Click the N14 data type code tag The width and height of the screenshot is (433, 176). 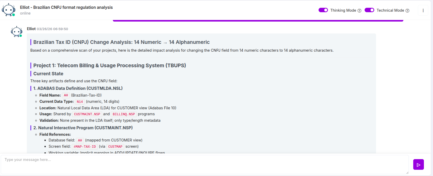click(80, 102)
